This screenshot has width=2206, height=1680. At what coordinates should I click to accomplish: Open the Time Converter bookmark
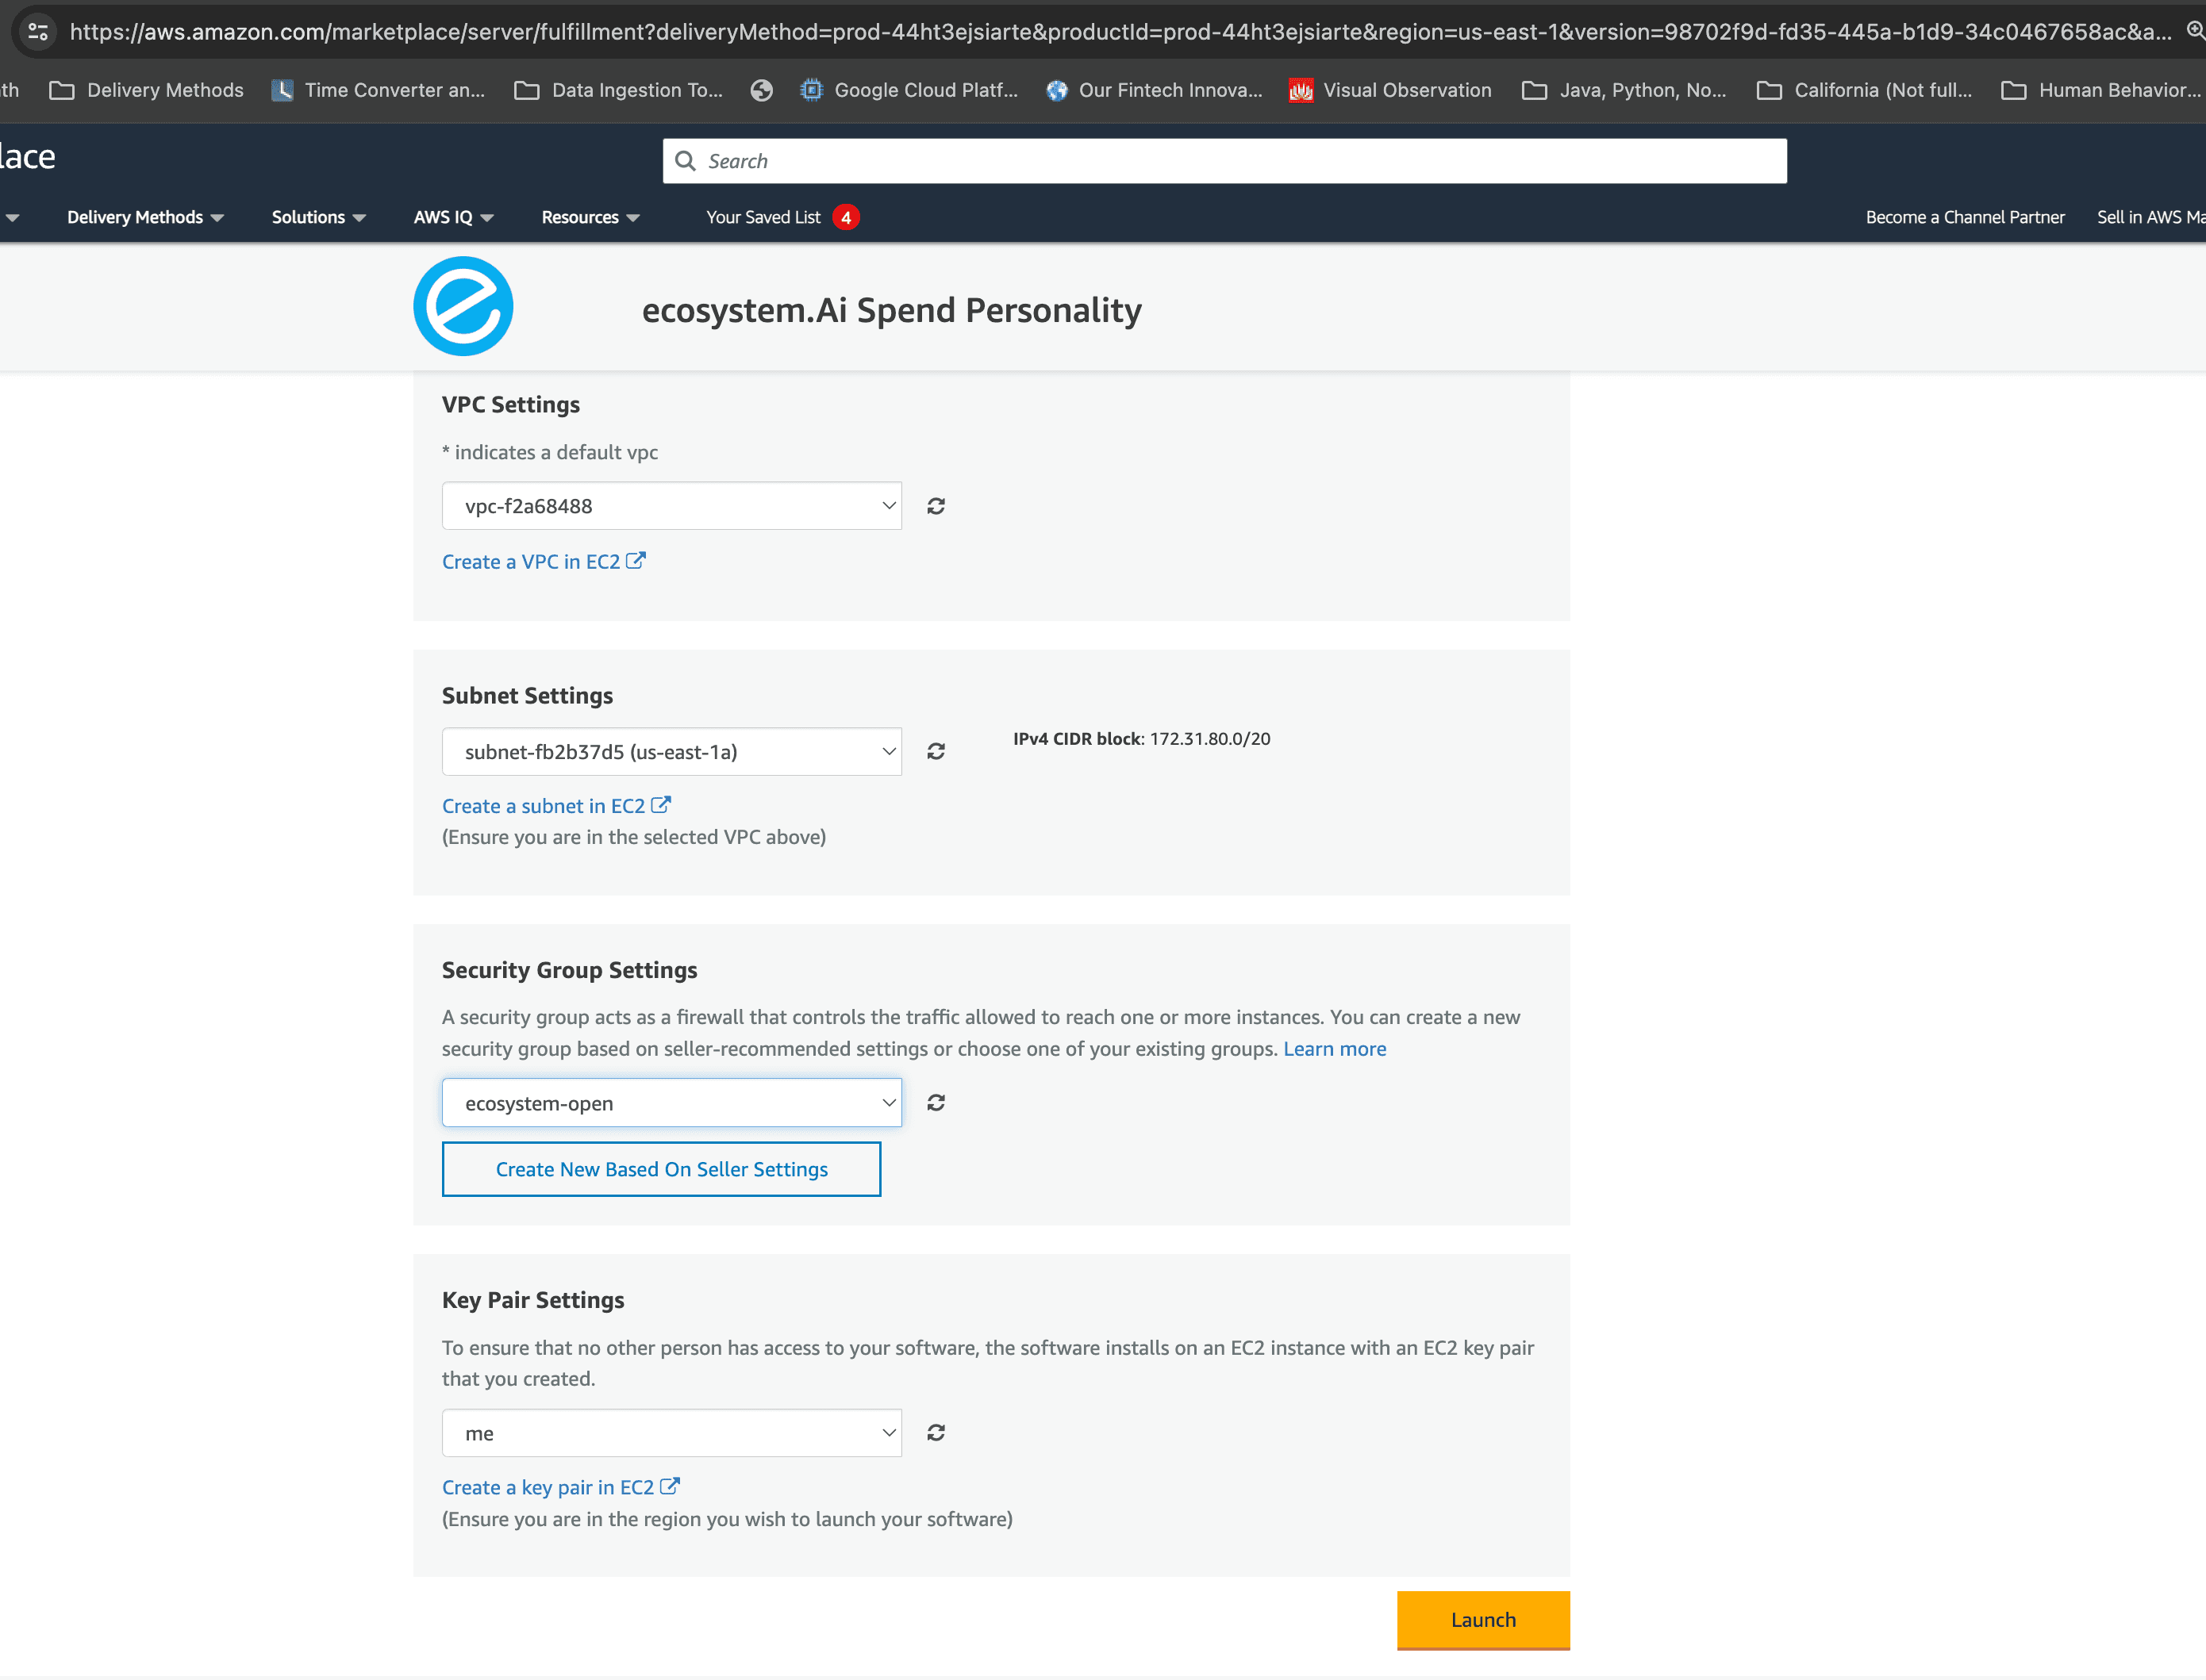point(379,90)
